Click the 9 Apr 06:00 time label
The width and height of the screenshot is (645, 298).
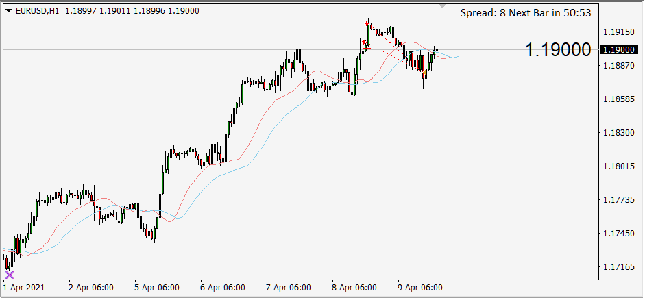[420, 287]
